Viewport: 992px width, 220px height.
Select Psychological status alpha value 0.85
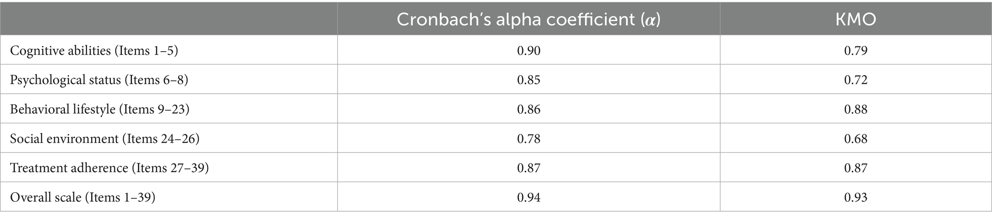click(528, 80)
